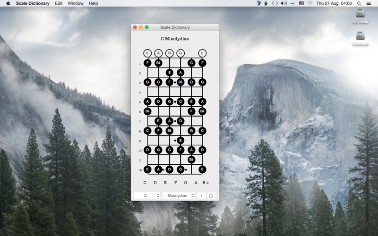The image size is (378, 236).
Task: Open Notification Center list icon
Action: click(x=369, y=3)
